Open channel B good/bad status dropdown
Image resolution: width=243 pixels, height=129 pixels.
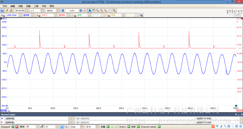click(241, 122)
